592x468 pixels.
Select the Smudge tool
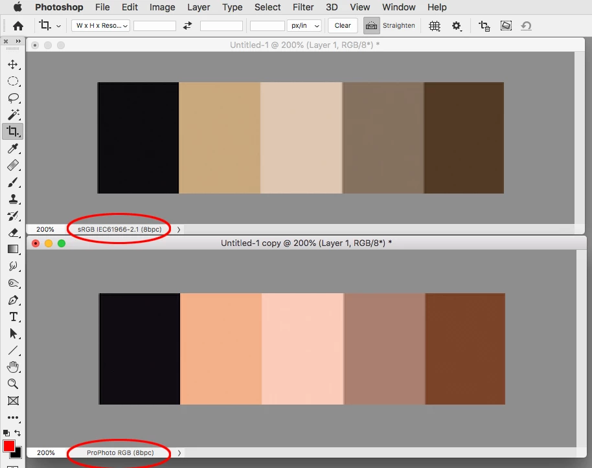[x=13, y=266]
